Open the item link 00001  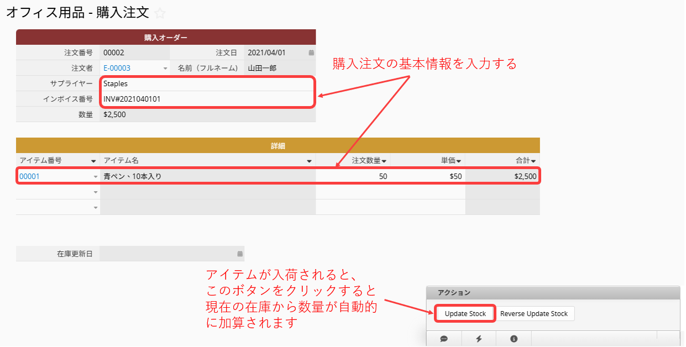point(29,177)
